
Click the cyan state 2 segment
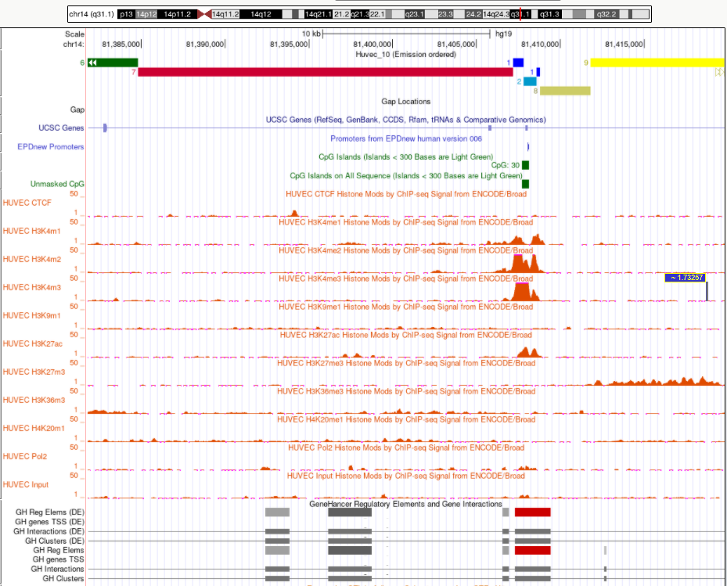(x=530, y=81)
